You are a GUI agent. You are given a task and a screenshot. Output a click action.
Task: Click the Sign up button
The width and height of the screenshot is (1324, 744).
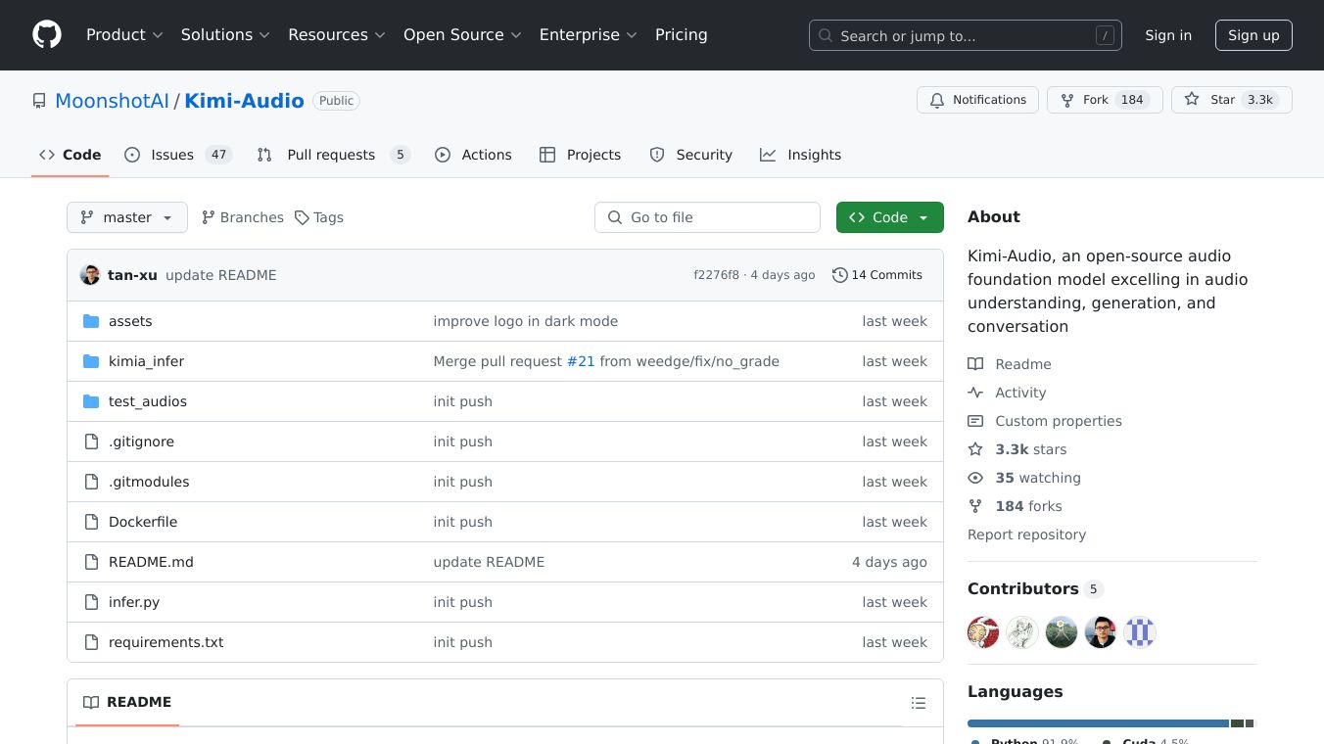click(1253, 35)
